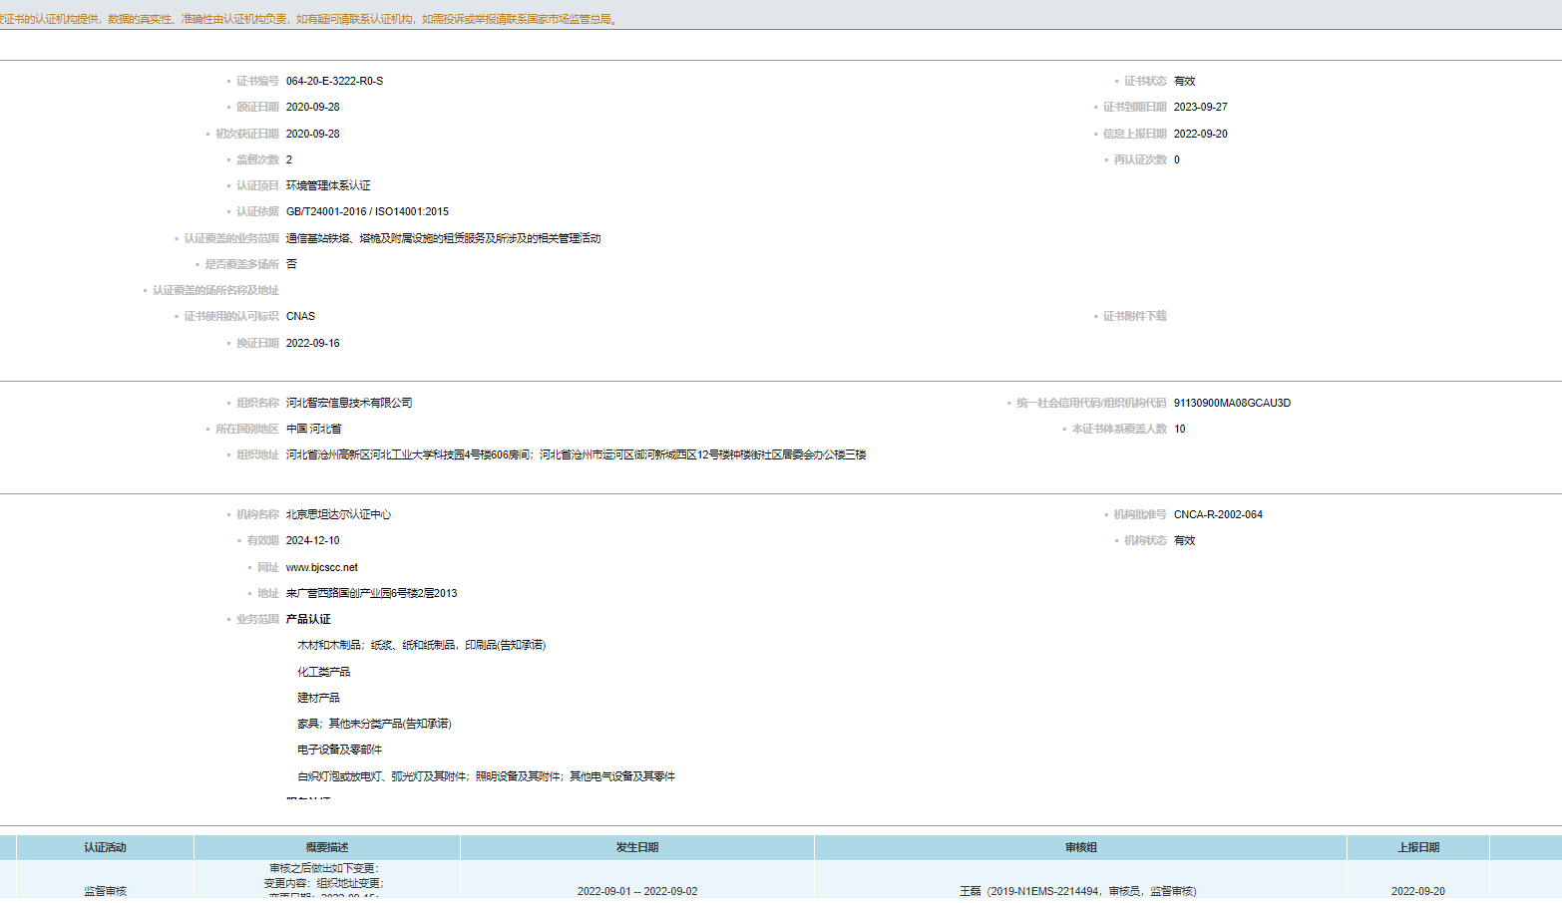
Task: Click the 认证活动 column header
Action: (x=105, y=847)
